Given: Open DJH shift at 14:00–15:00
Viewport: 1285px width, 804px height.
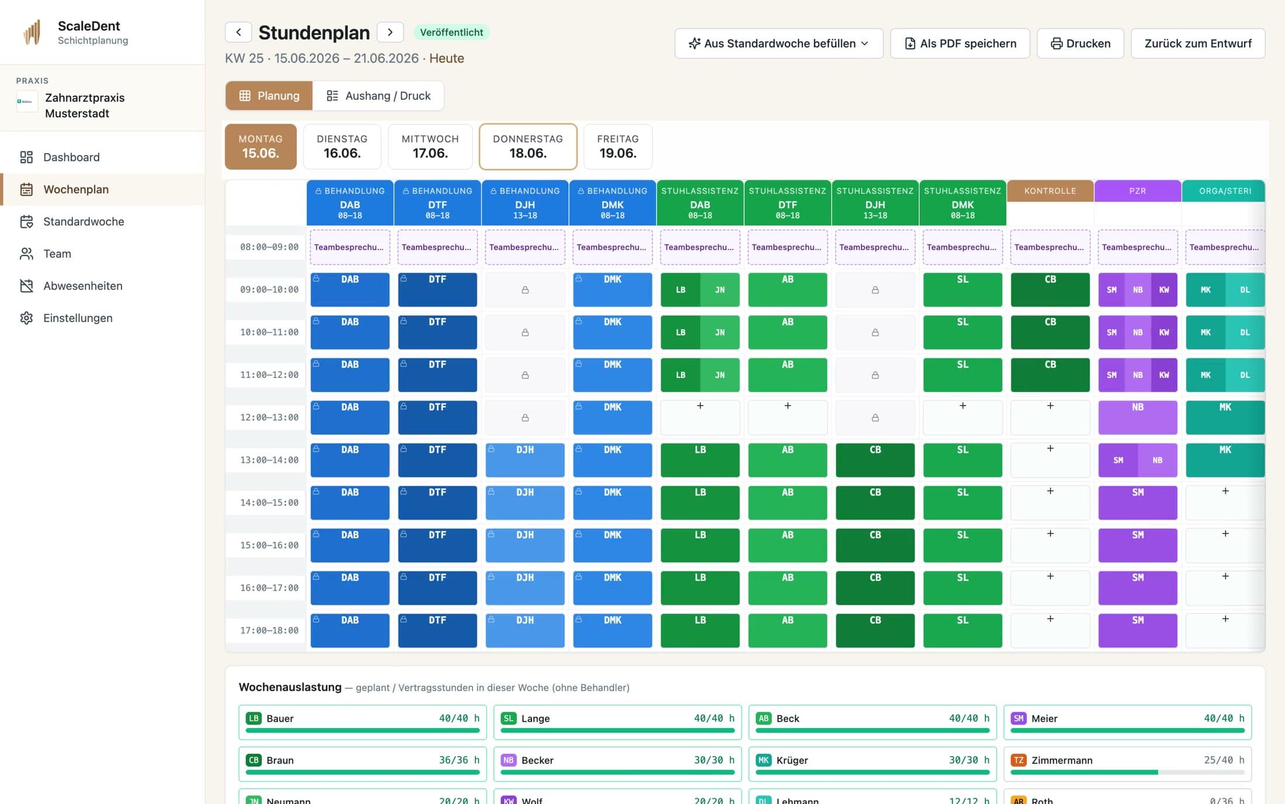Looking at the screenshot, I should coord(525,503).
